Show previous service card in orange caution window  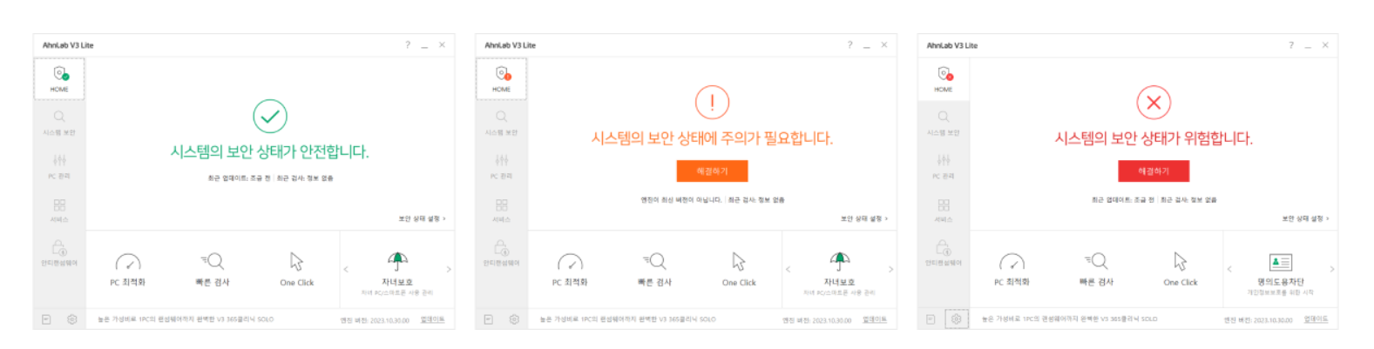[788, 270]
